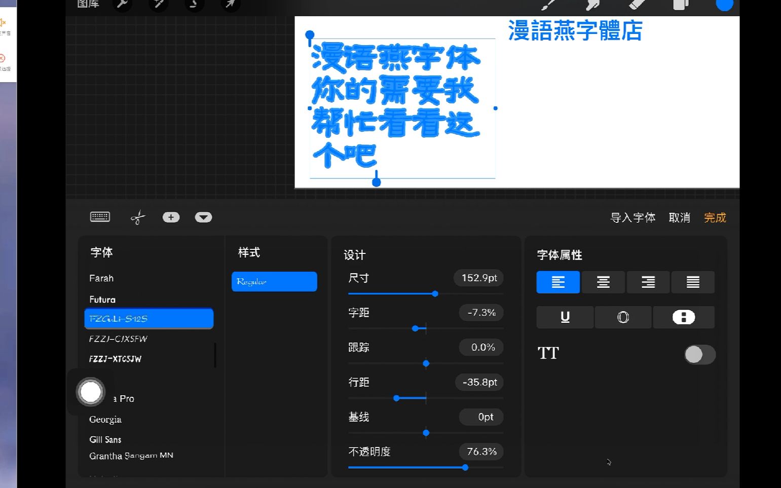Click the plus copy pill icon
Viewport: 781px width, 488px height.
click(171, 217)
